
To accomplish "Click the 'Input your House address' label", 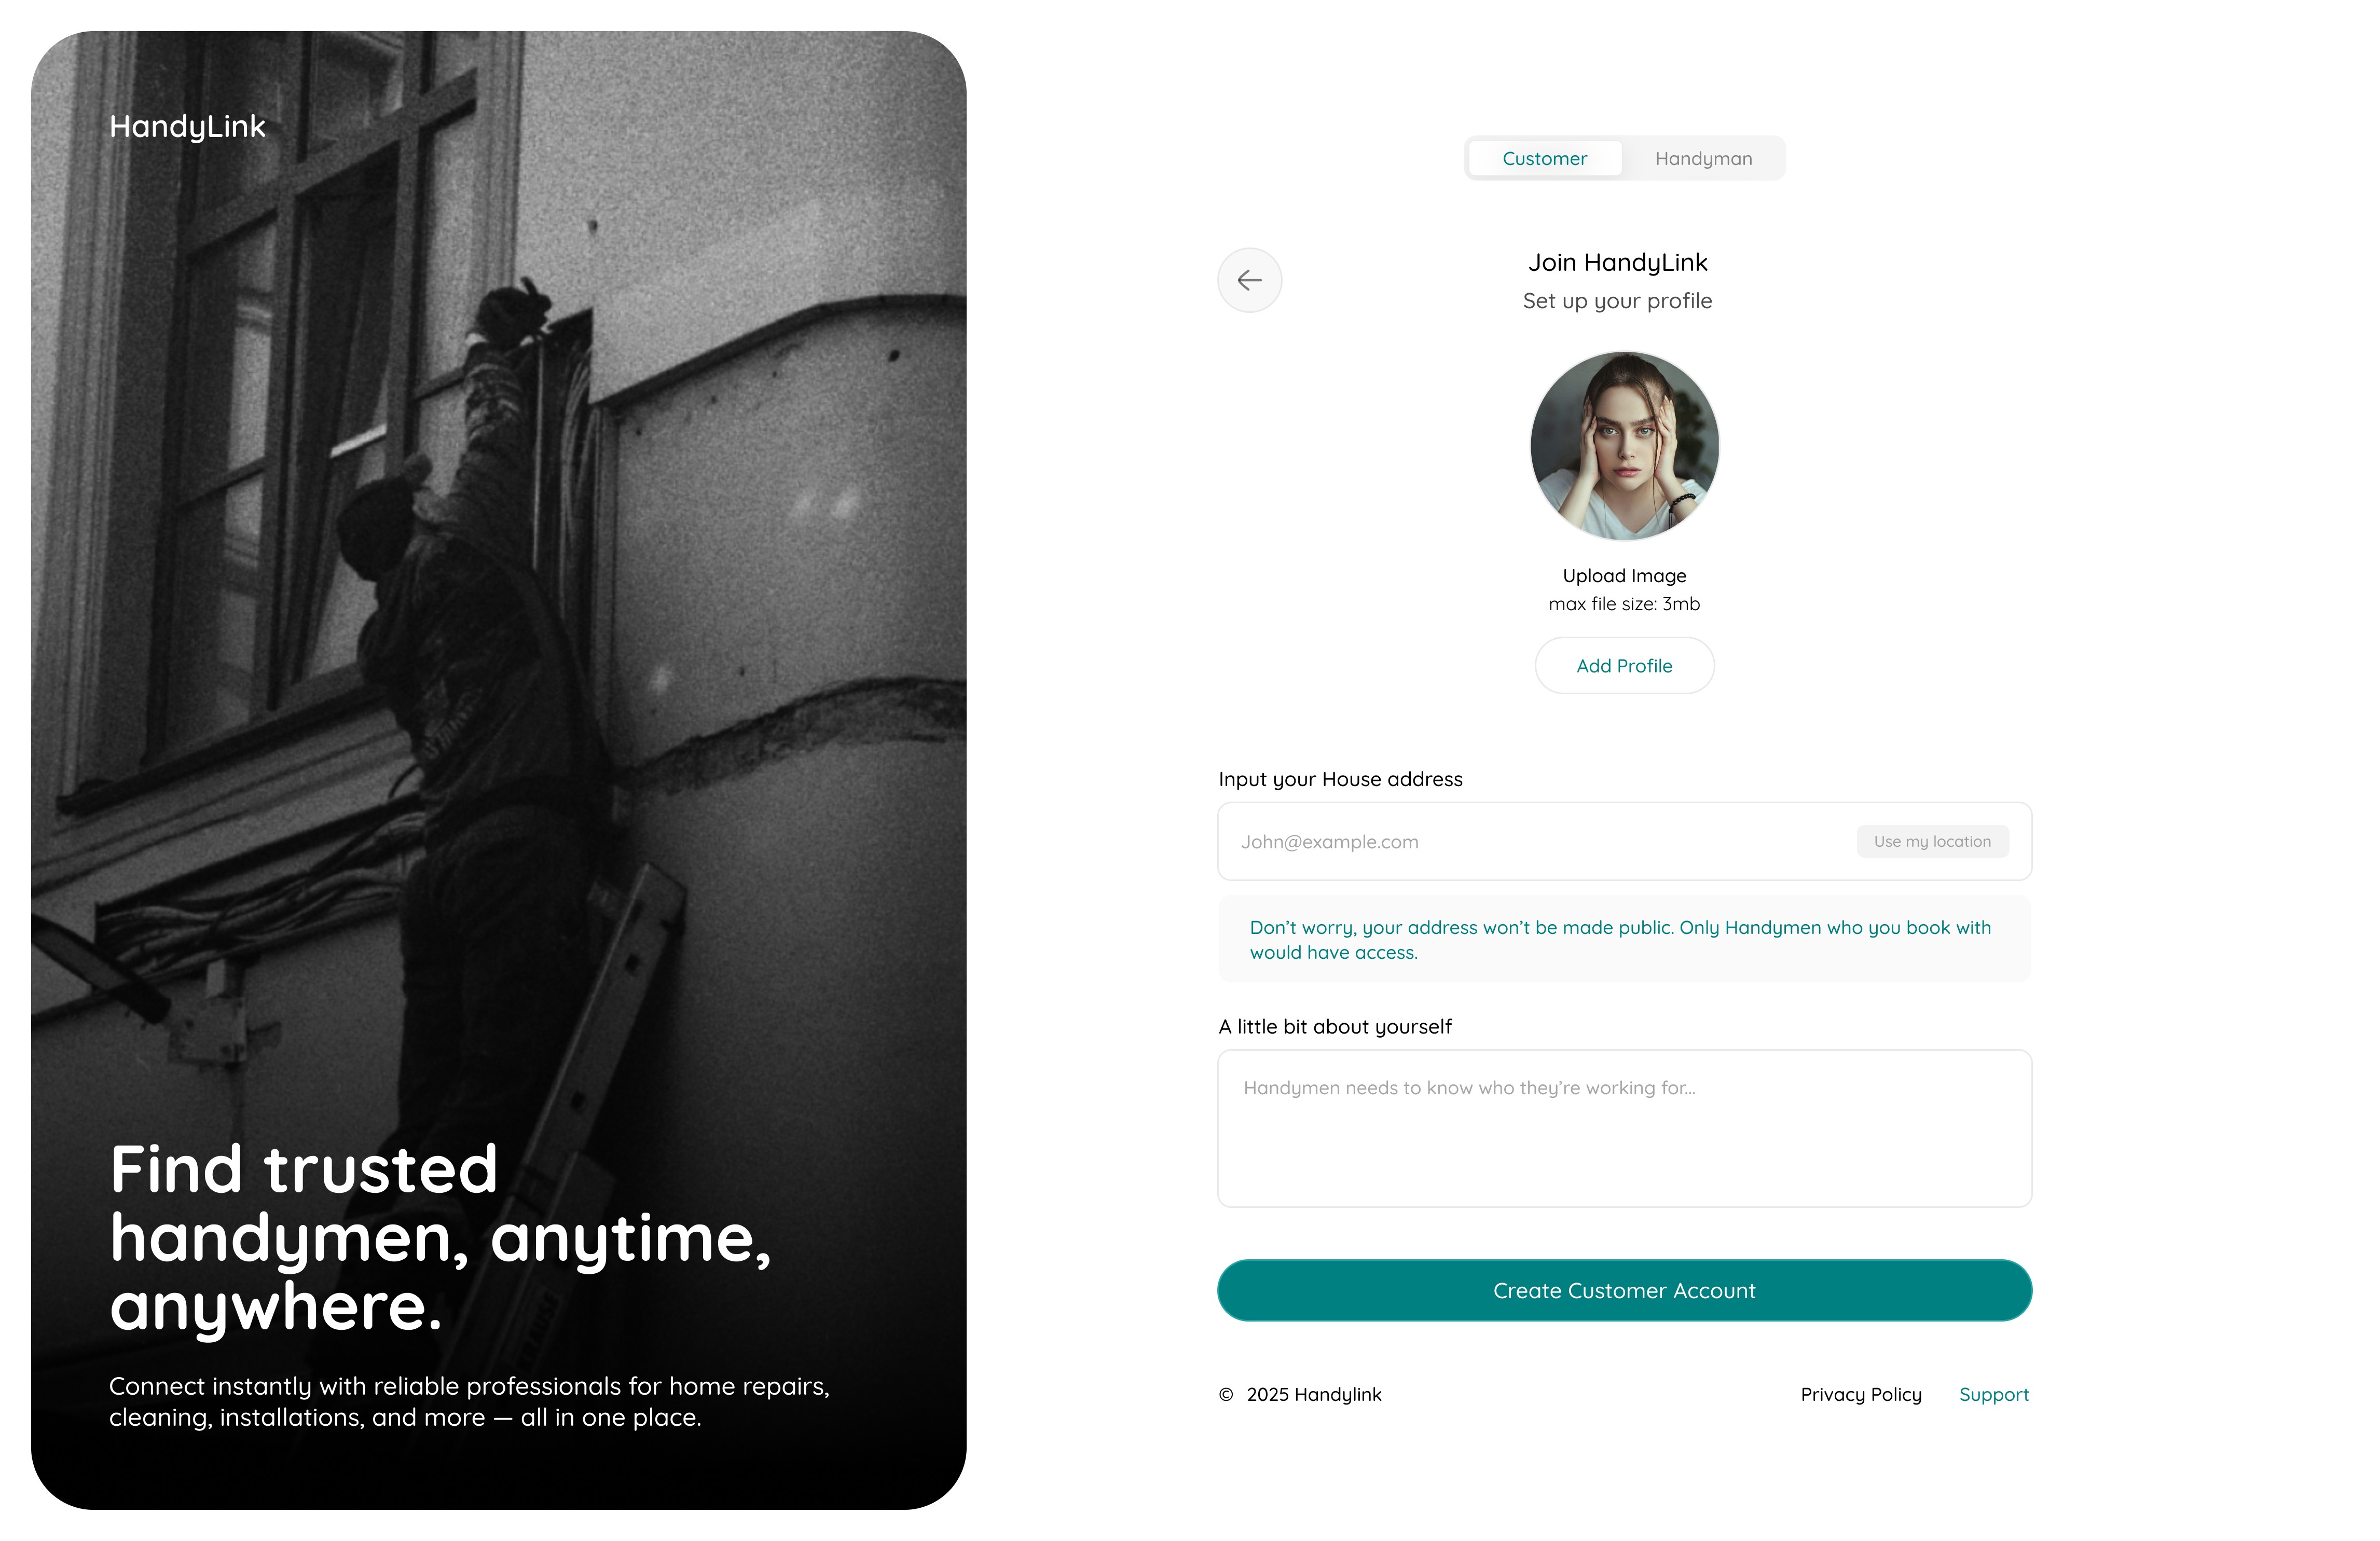I will click(x=1340, y=780).
